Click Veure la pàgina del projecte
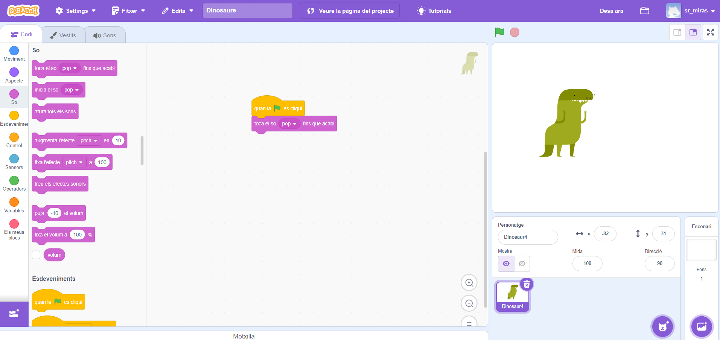The height and width of the screenshot is (340, 720). tap(350, 11)
